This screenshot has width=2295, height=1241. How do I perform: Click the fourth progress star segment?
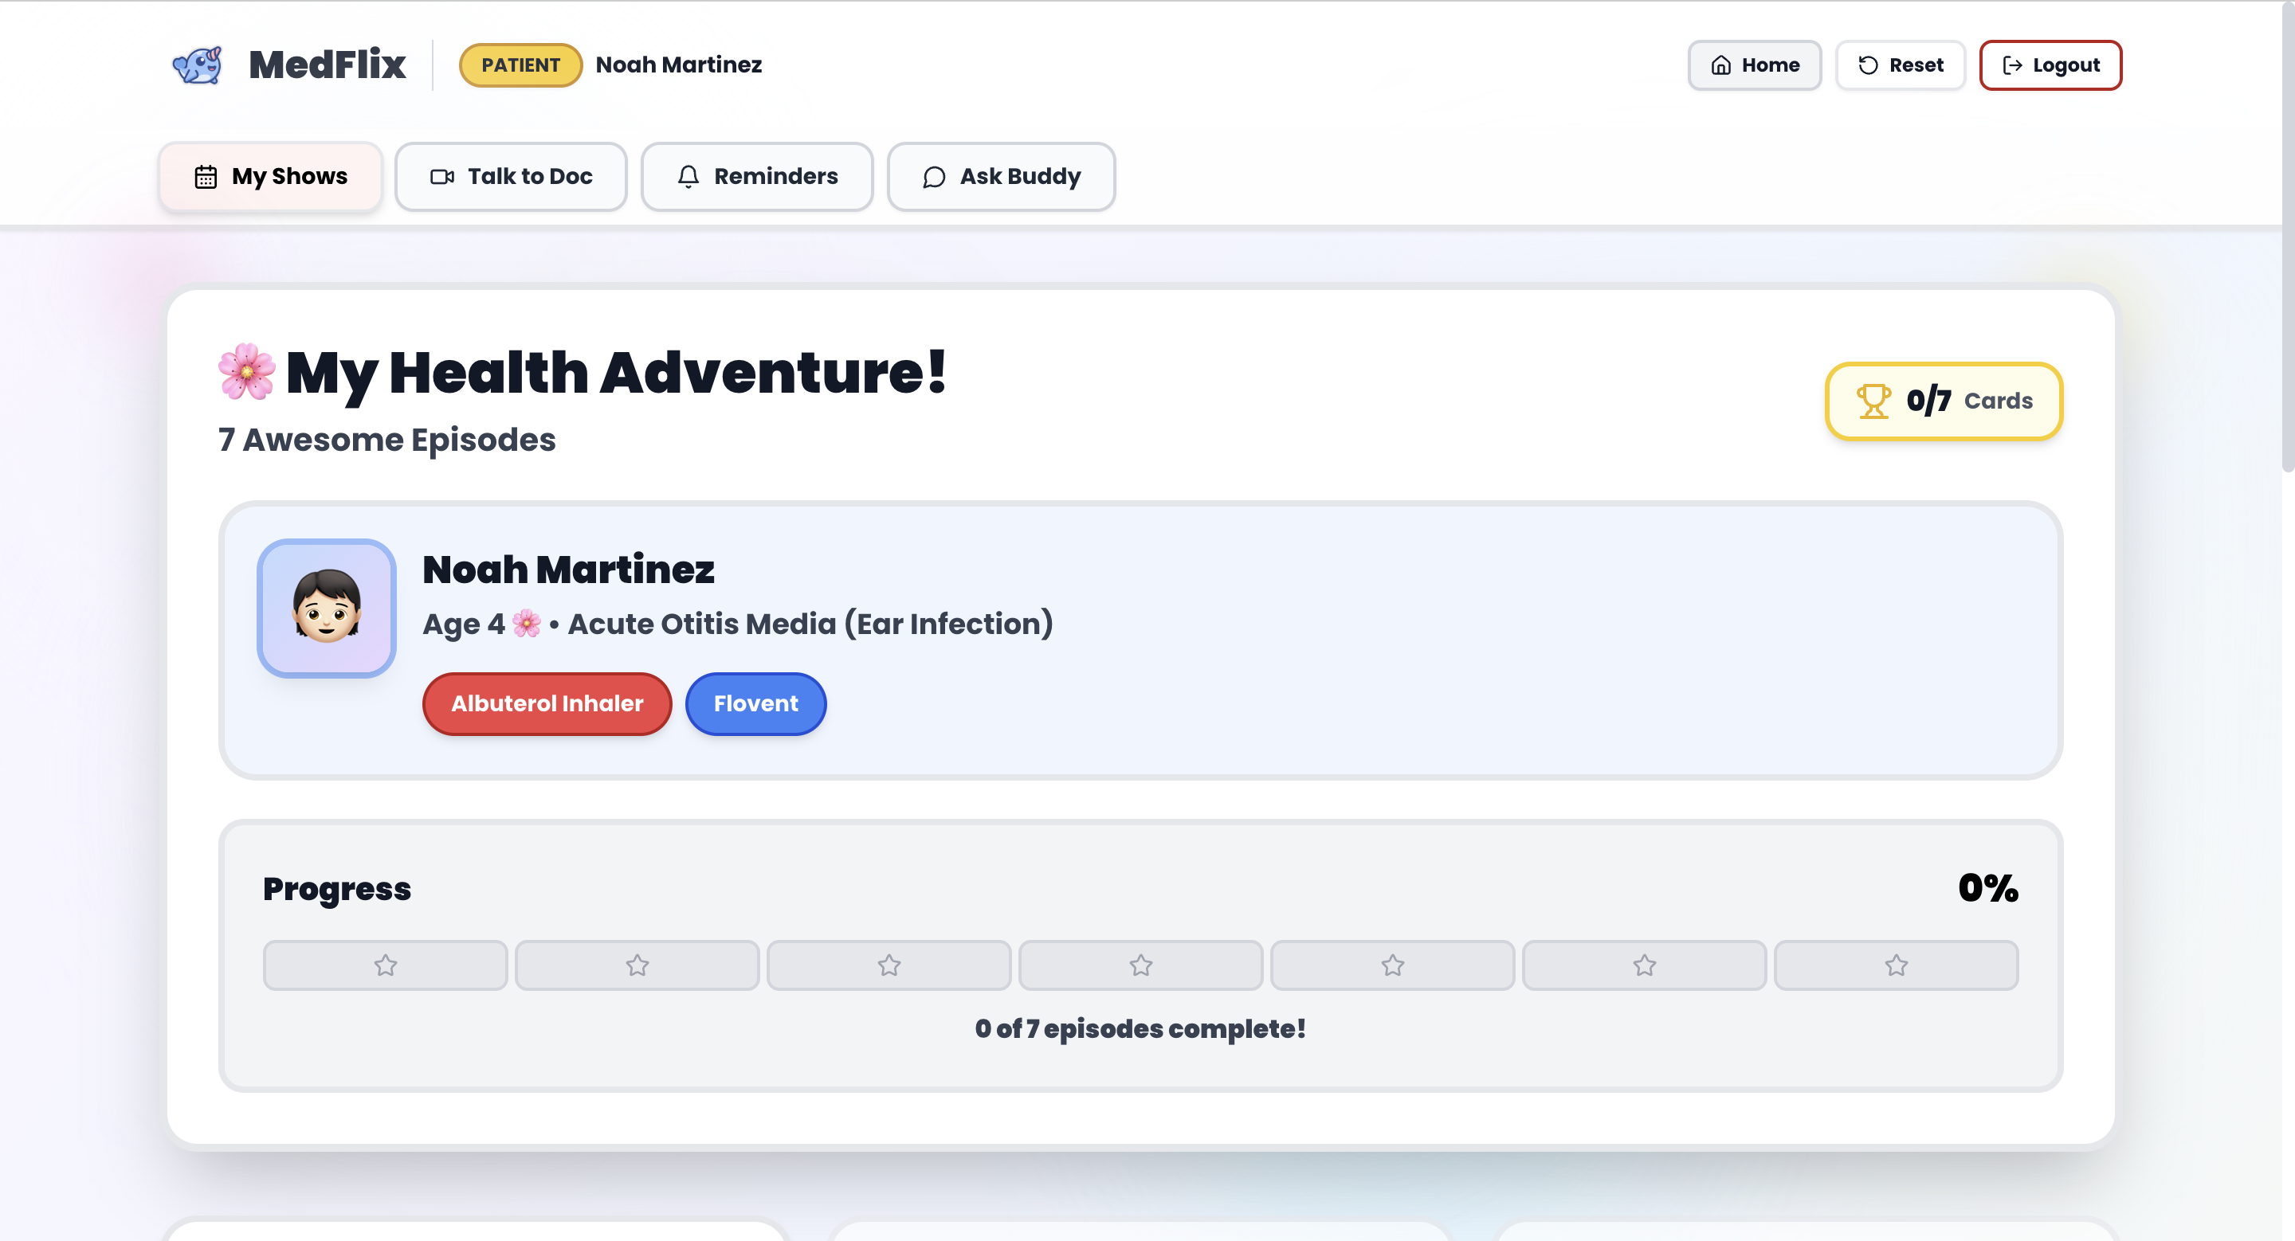click(1140, 965)
